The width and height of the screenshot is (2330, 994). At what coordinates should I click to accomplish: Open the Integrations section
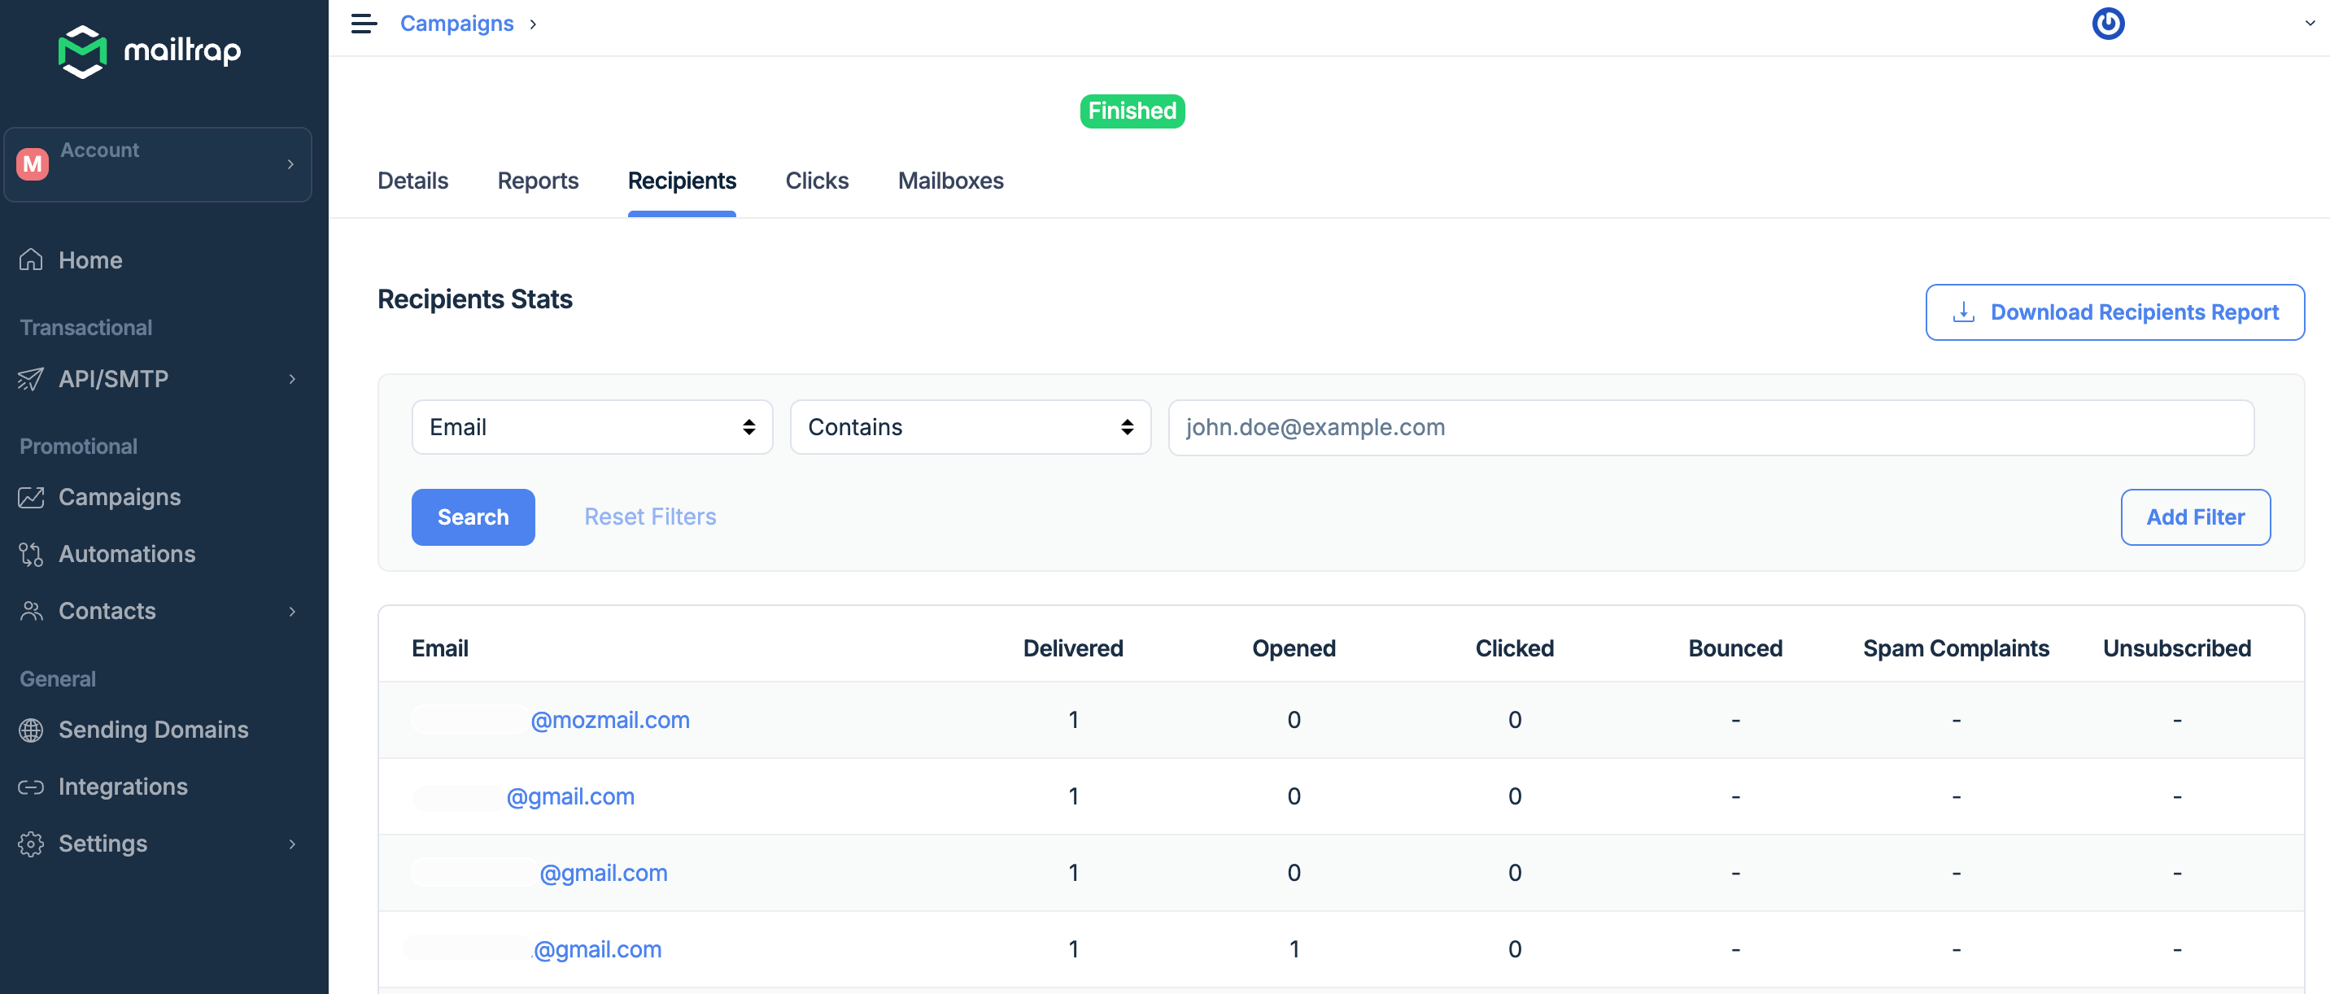[123, 787]
